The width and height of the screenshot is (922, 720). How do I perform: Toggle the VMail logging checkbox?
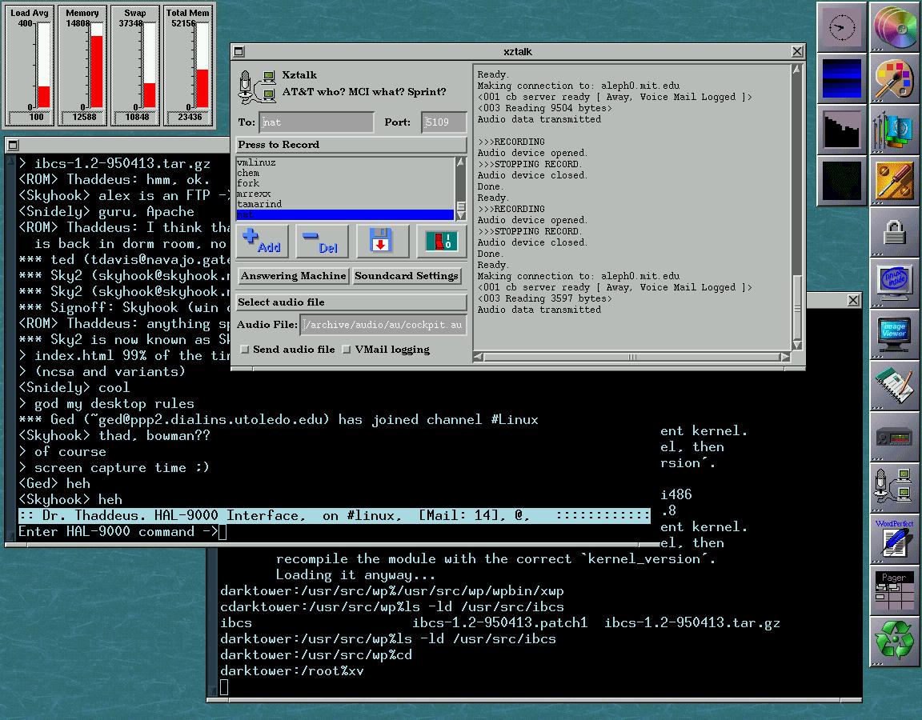click(347, 350)
